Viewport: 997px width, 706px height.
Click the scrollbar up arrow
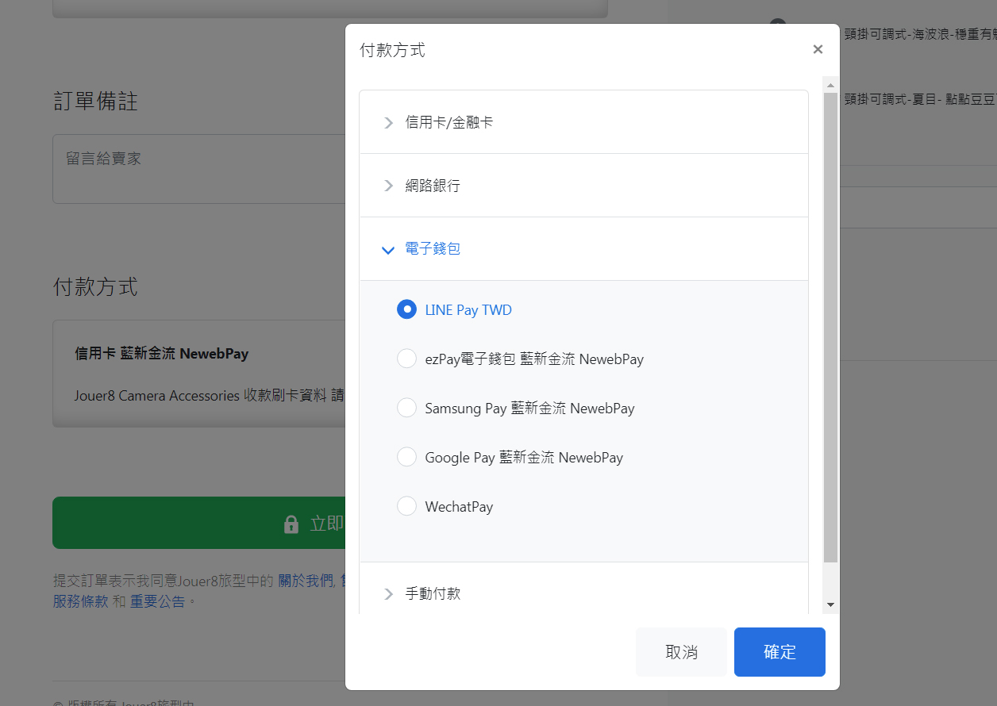830,85
